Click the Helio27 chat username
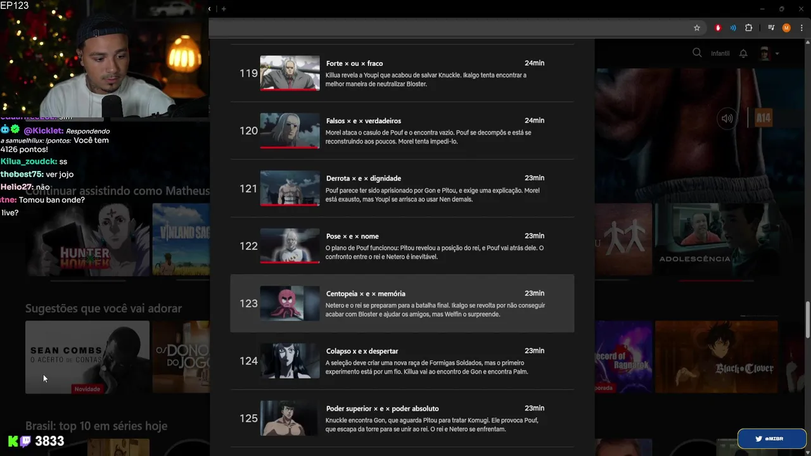Image resolution: width=811 pixels, height=456 pixels. tap(16, 187)
